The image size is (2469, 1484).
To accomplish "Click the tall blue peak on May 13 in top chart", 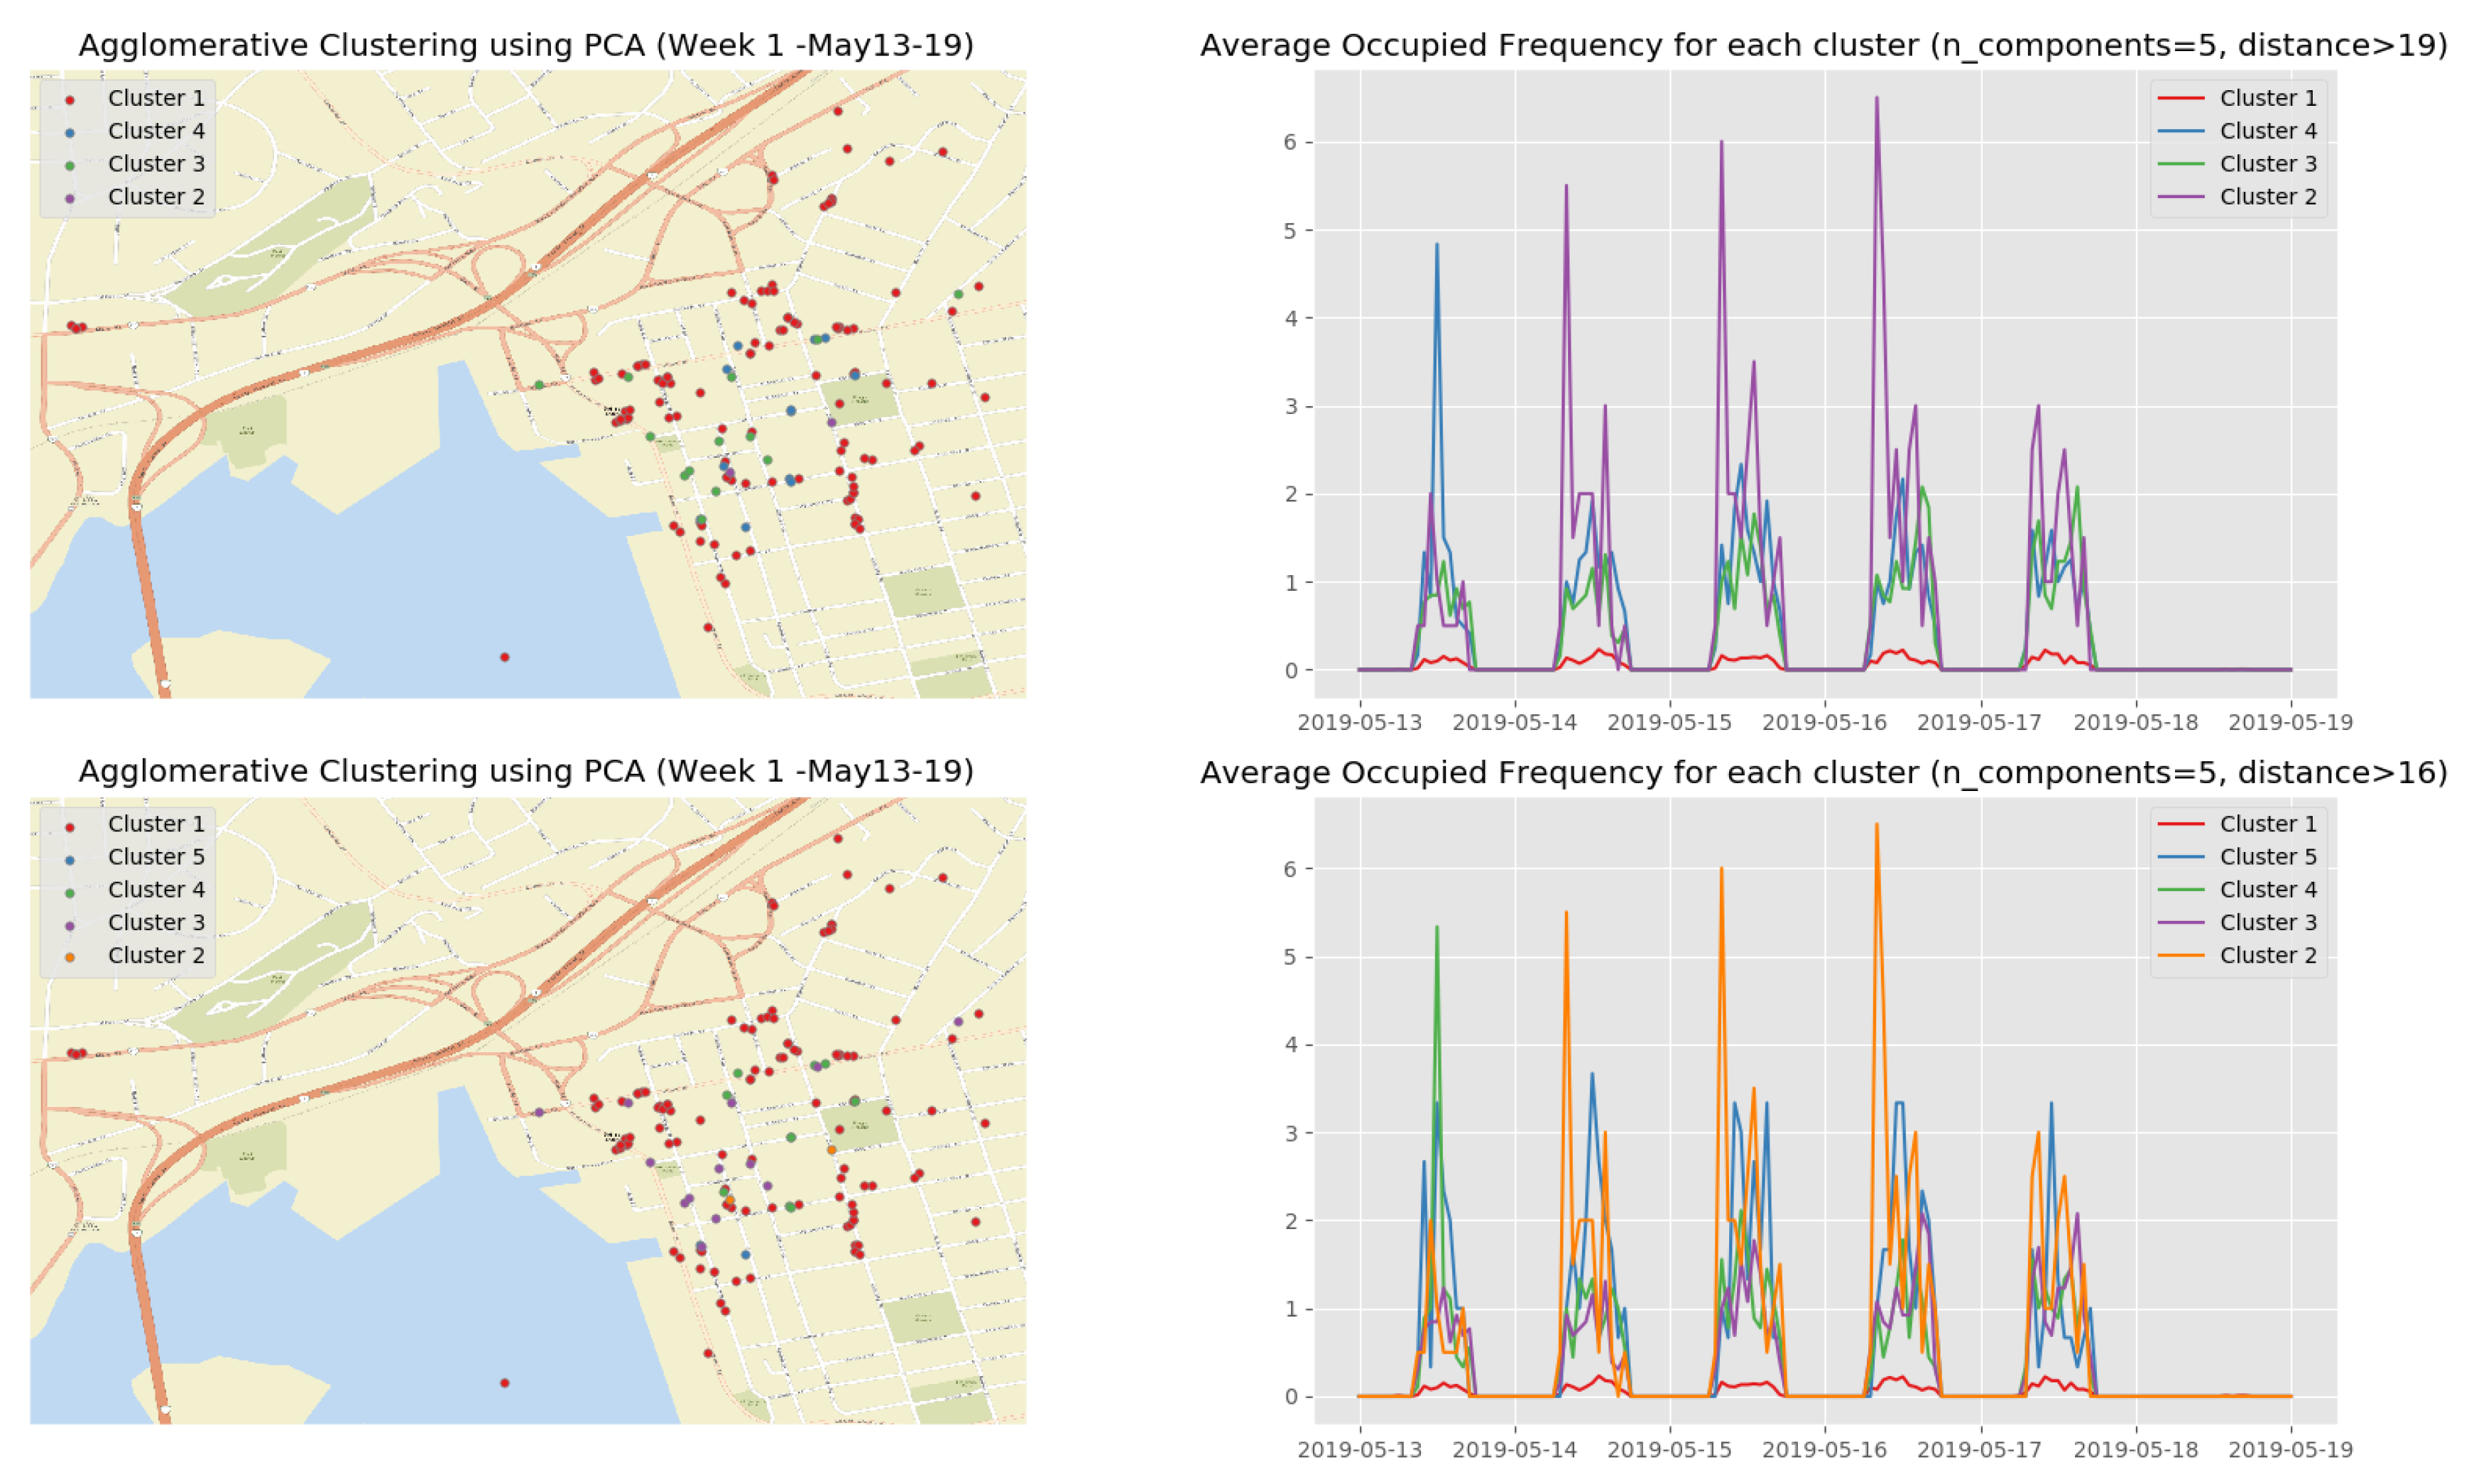I will click(x=1436, y=245).
